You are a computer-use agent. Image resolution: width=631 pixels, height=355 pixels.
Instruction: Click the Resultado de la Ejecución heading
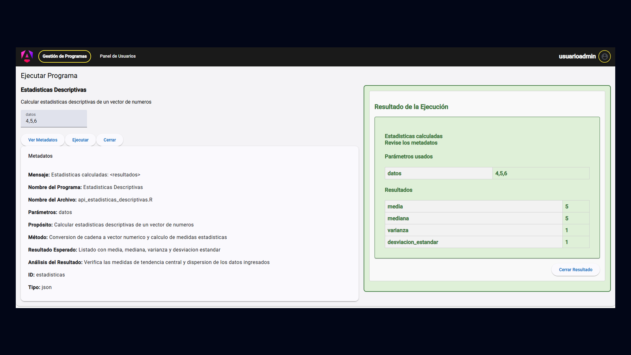(411, 107)
